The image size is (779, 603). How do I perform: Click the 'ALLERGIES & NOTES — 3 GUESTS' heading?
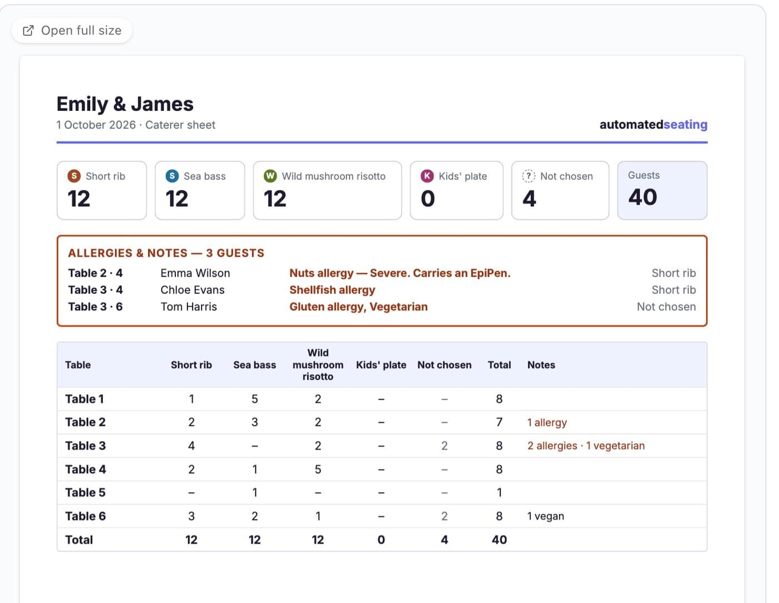[x=166, y=253]
